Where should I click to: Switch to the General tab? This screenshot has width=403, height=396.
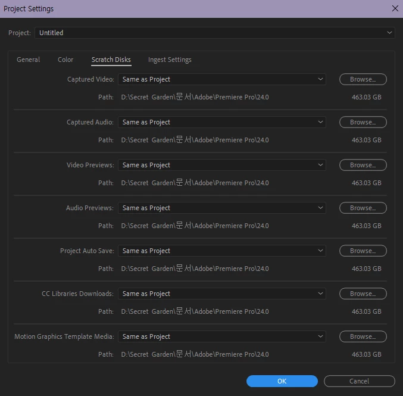click(28, 60)
